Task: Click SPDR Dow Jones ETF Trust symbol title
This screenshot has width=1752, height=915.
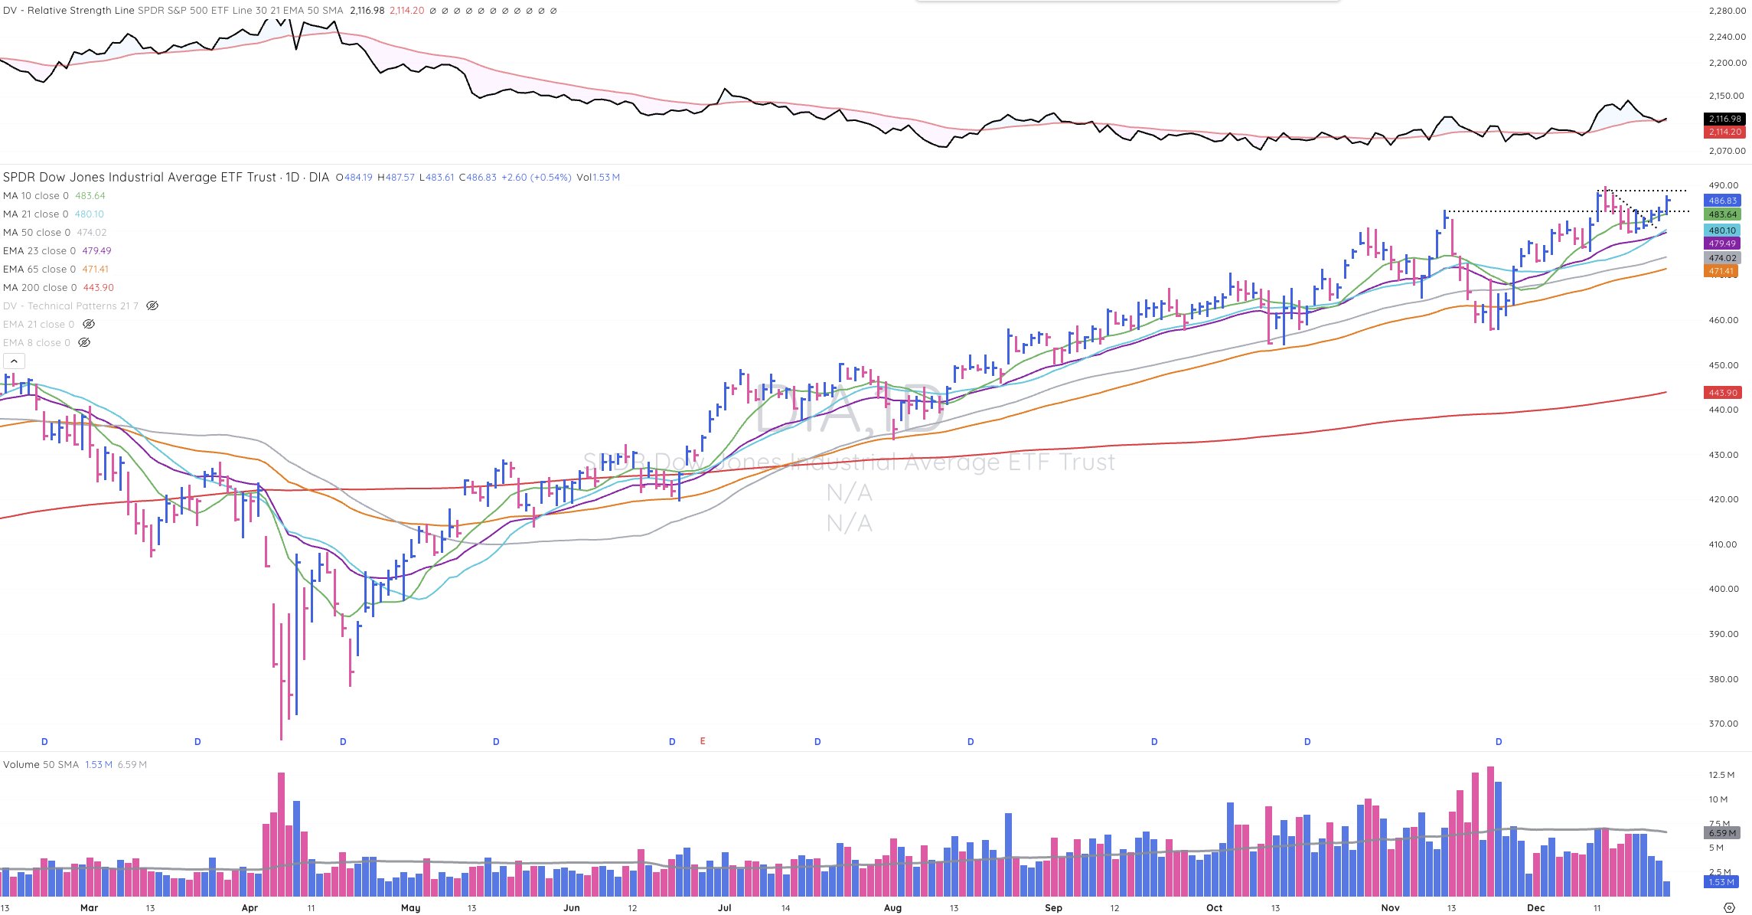Action: tap(139, 177)
